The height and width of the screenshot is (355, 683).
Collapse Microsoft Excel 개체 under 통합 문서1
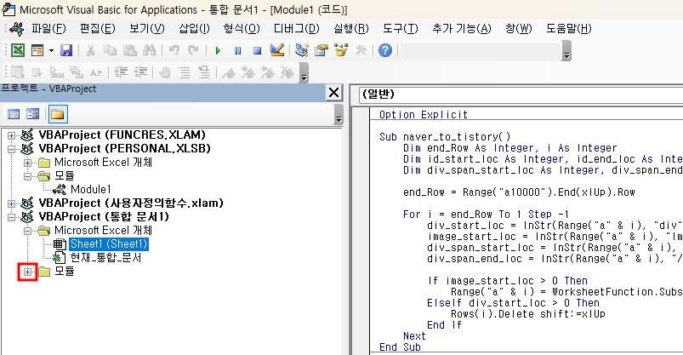[x=27, y=231]
